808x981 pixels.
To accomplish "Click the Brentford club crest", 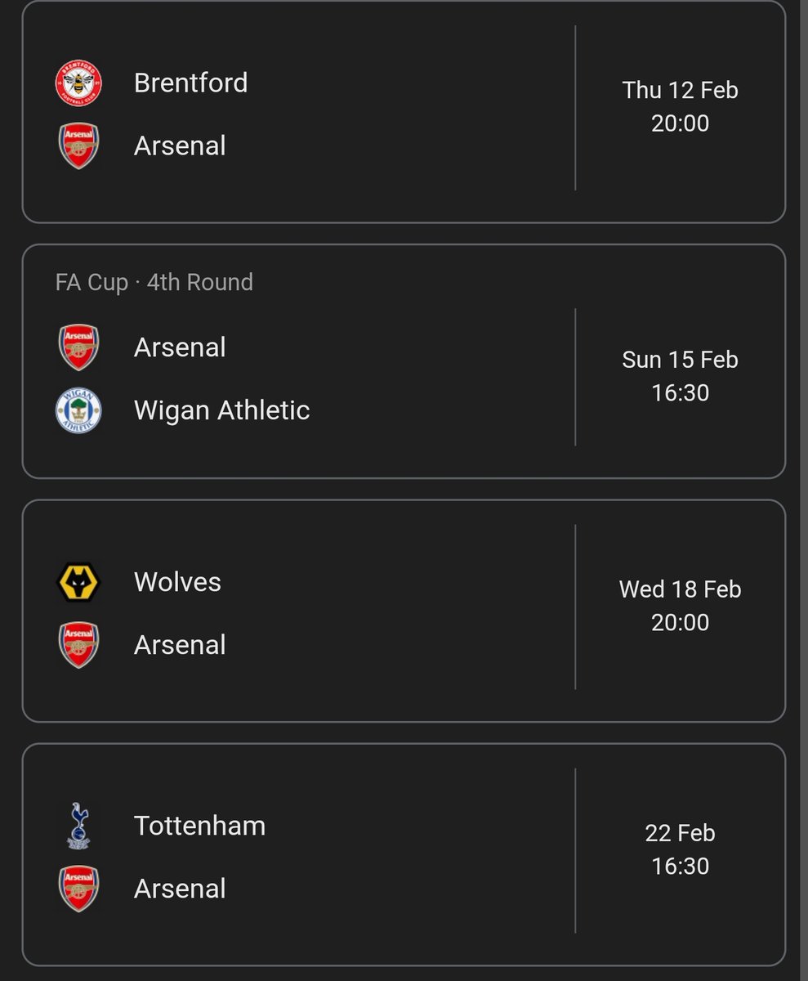I will pyautogui.click(x=78, y=83).
